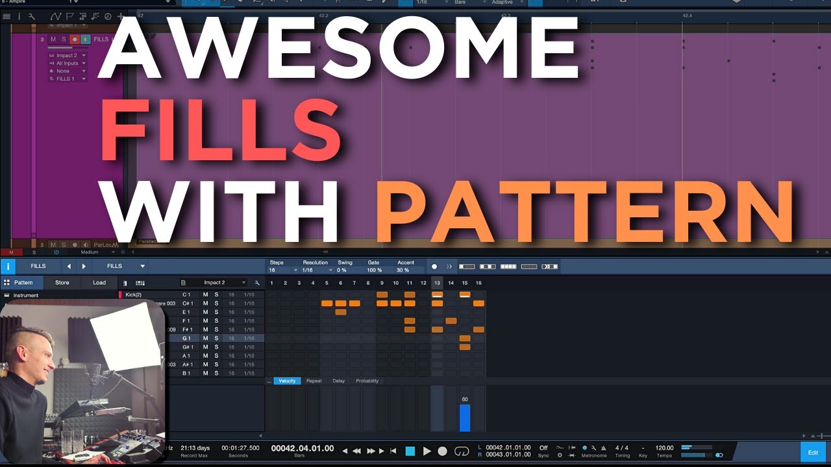Open the FILLS 1 pattern dropdown on the track
831x467 pixels.
coord(68,79)
